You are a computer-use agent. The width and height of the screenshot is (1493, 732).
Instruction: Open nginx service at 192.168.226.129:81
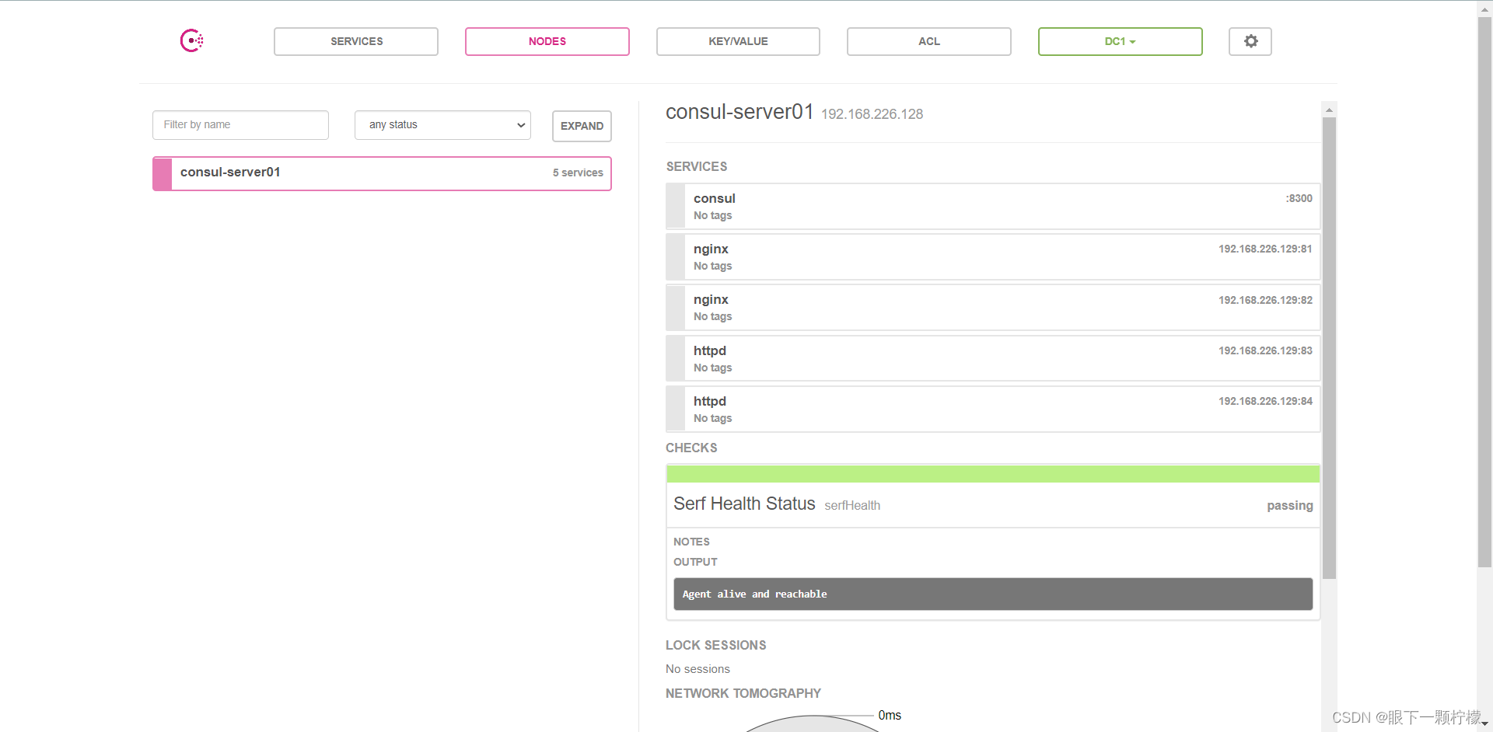pos(993,257)
